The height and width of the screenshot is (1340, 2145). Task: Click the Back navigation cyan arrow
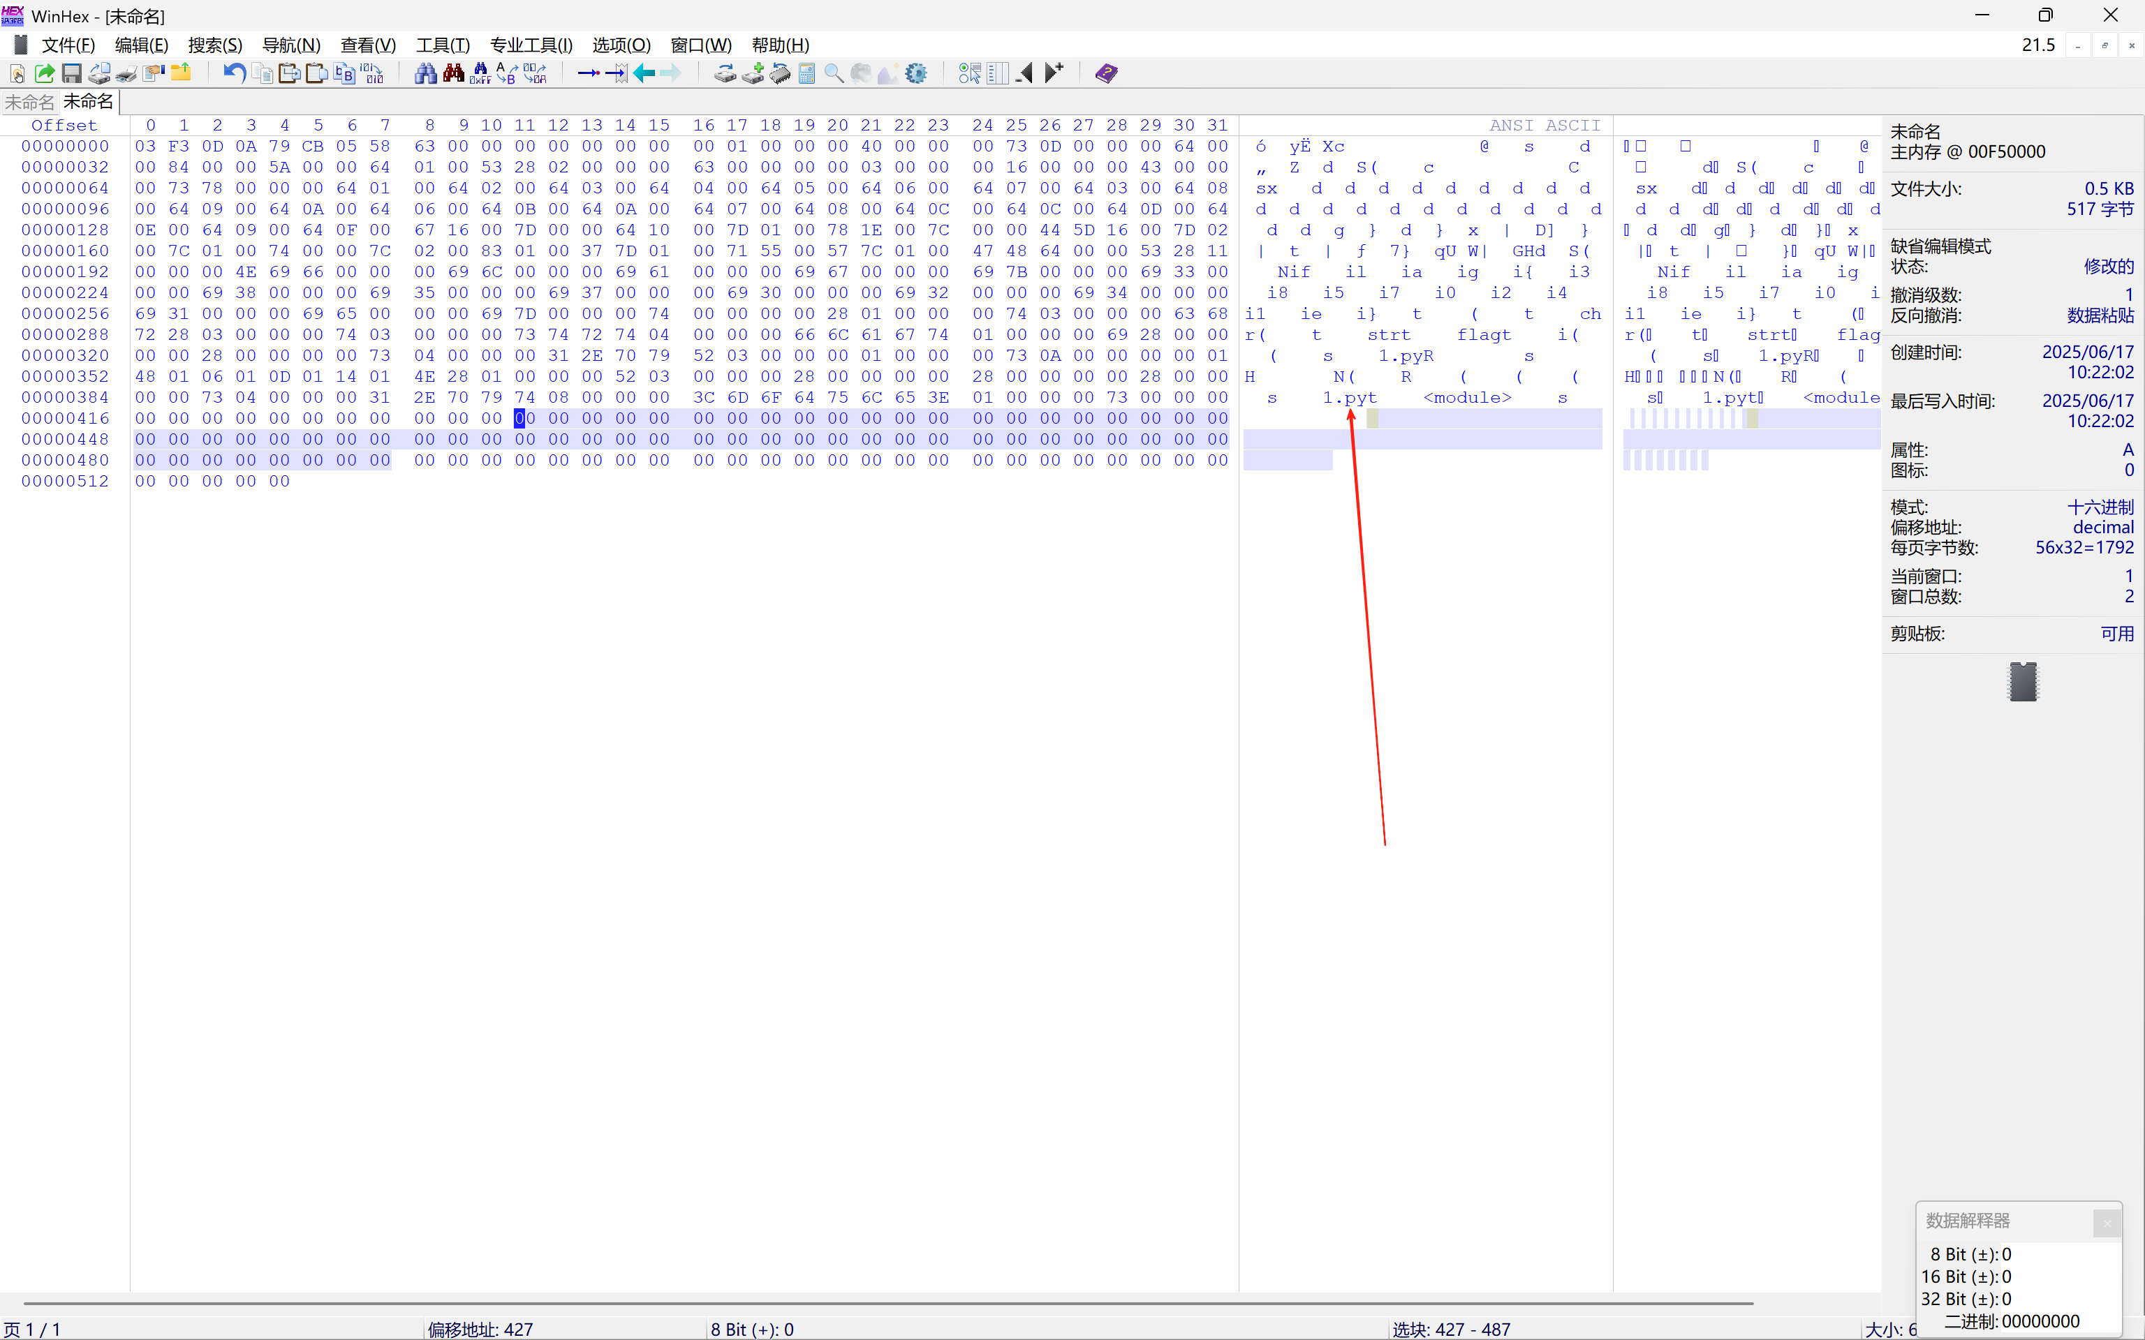coord(644,73)
